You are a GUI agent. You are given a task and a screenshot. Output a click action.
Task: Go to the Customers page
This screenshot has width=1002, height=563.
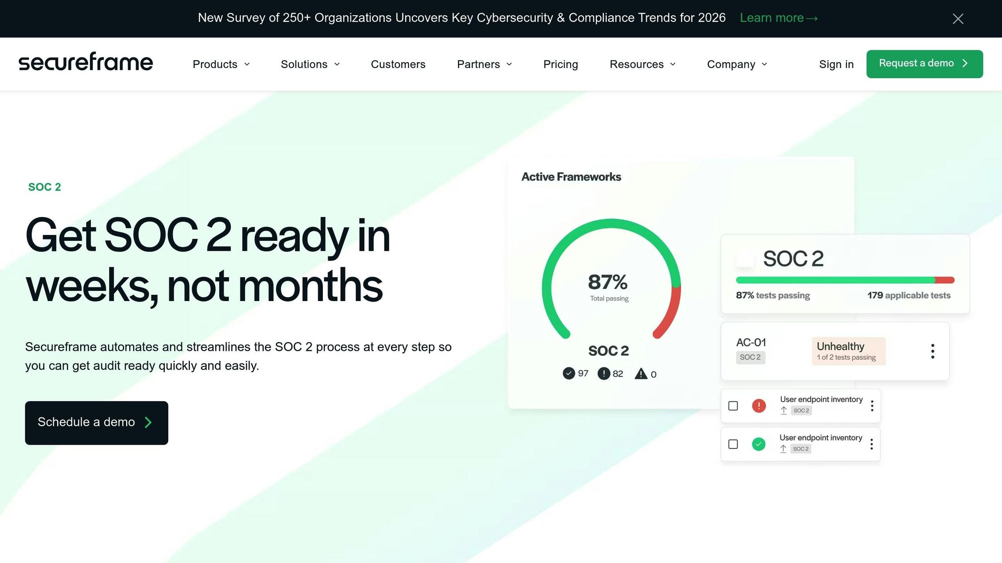coord(398,64)
